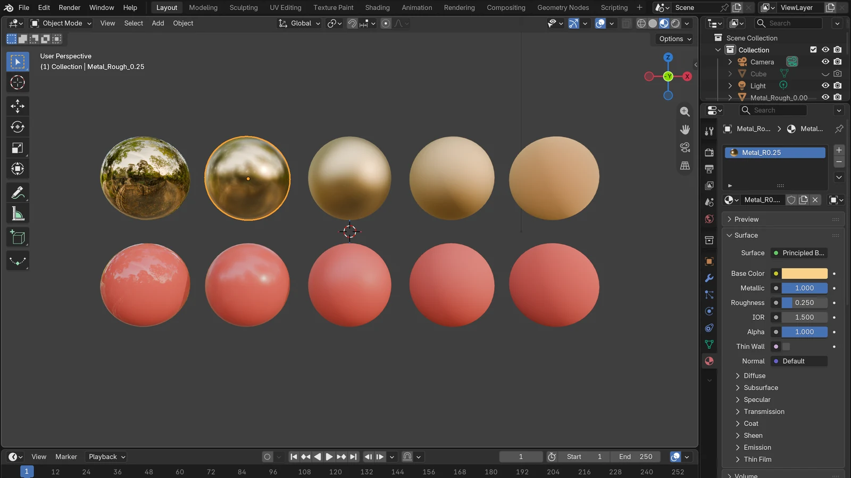Screen dimensions: 851x478
Task: Adjust the Roughness value slider
Action: [x=804, y=303]
